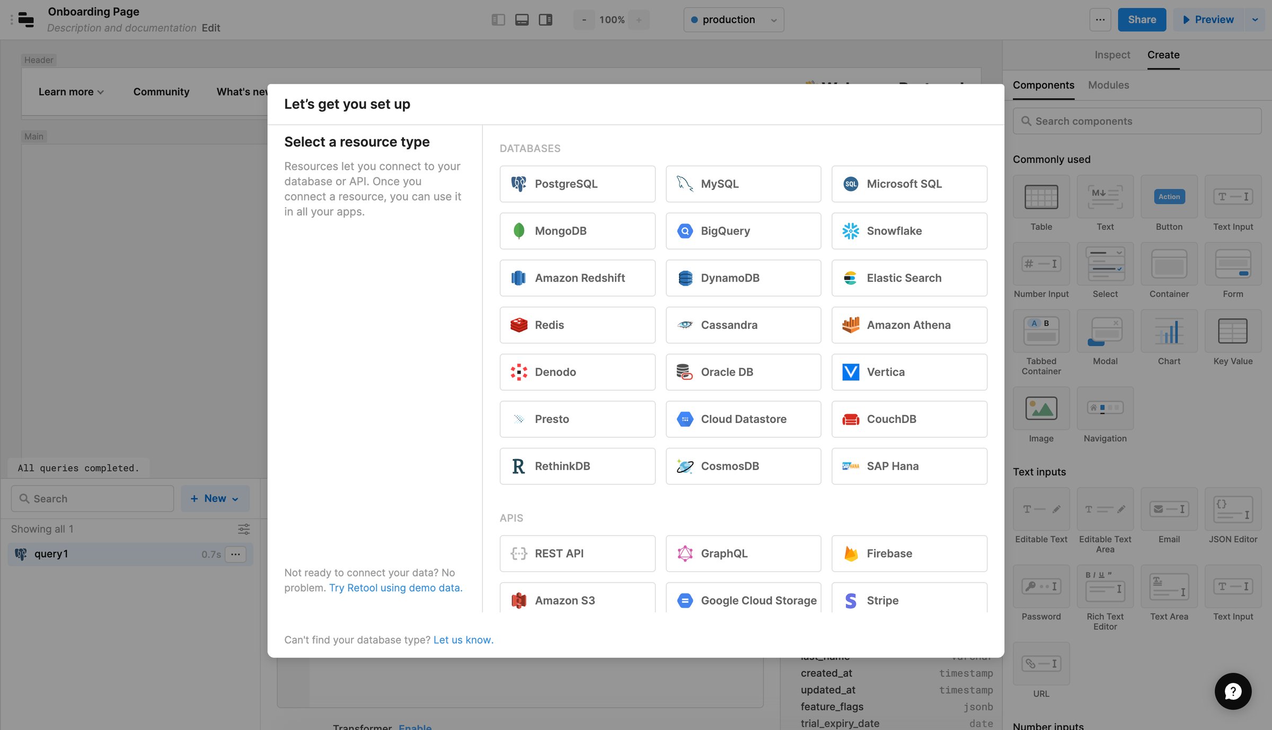Viewport: 1272px width, 730px height.
Task: Toggle the left panel visibility
Action: click(x=498, y=20)
